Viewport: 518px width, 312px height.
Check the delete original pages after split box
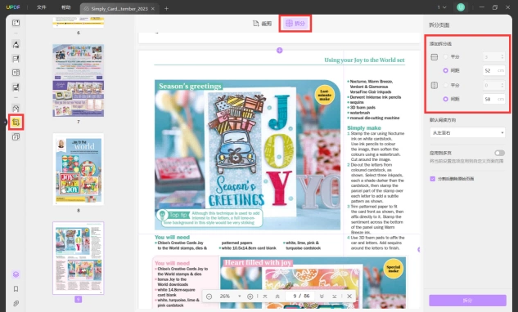[432, 179]
